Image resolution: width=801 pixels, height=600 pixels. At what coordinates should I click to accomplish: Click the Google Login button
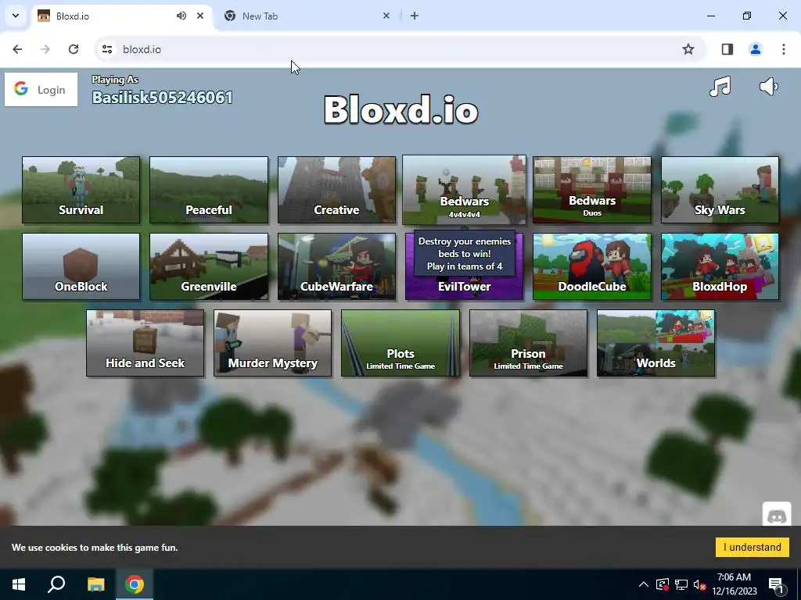[x=41, y=90]
